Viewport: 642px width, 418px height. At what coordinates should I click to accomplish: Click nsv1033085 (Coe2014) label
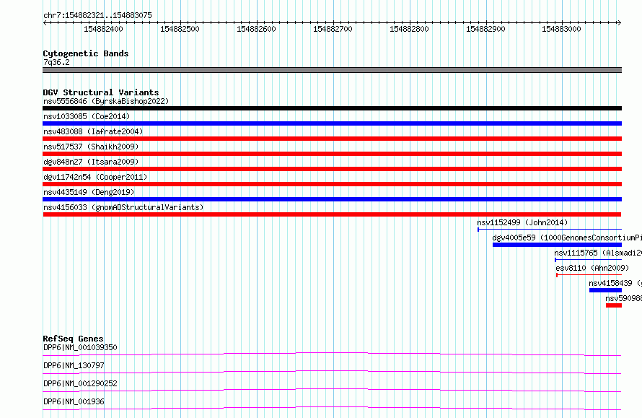click(87, 116)
